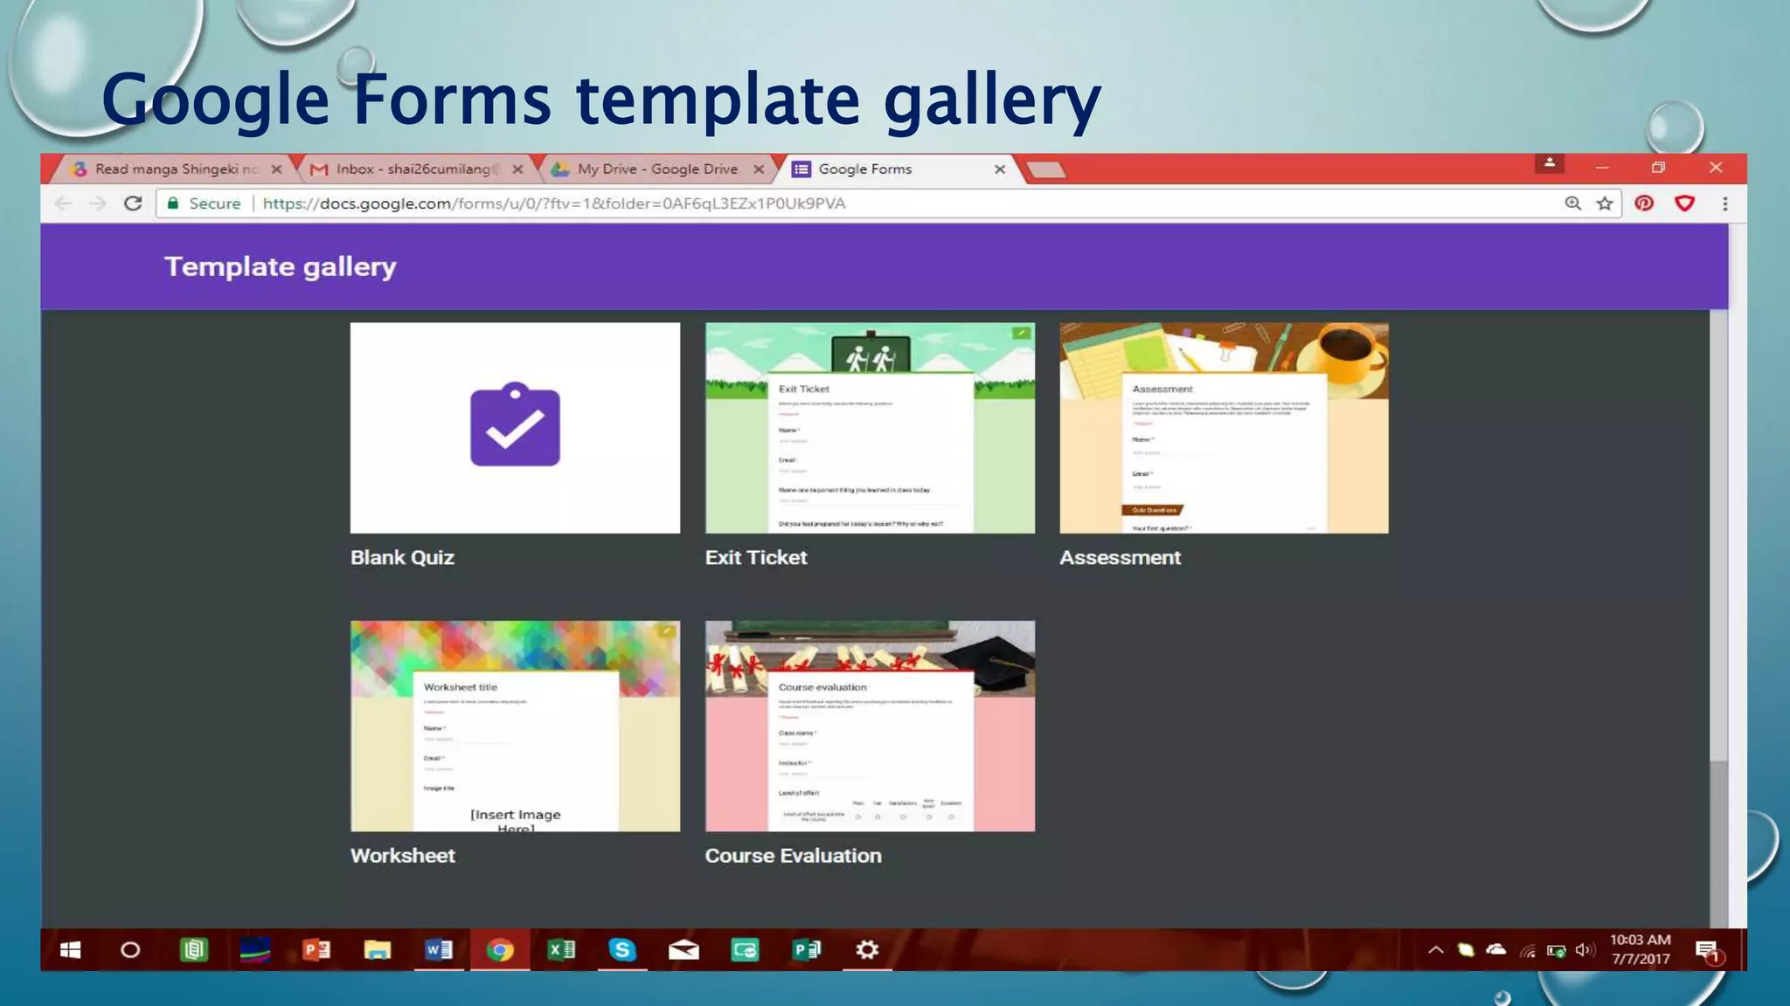Close the Google Forms tab
This screenshot has width=1790, height=1006.
(1000, 169)
